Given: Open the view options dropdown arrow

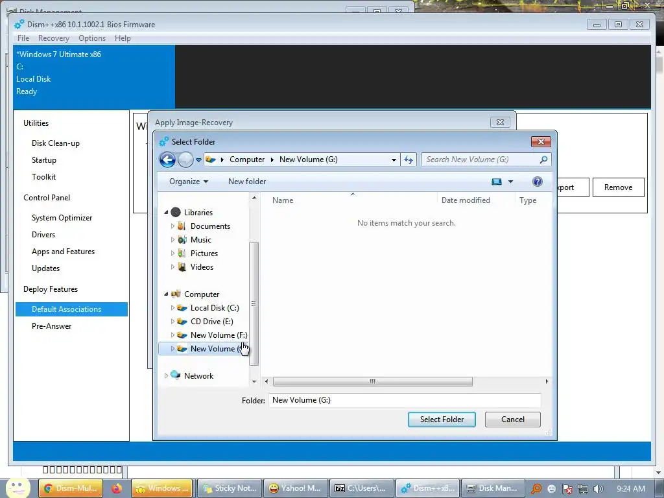Looking at the screenshot, I should tap(511, 182).
